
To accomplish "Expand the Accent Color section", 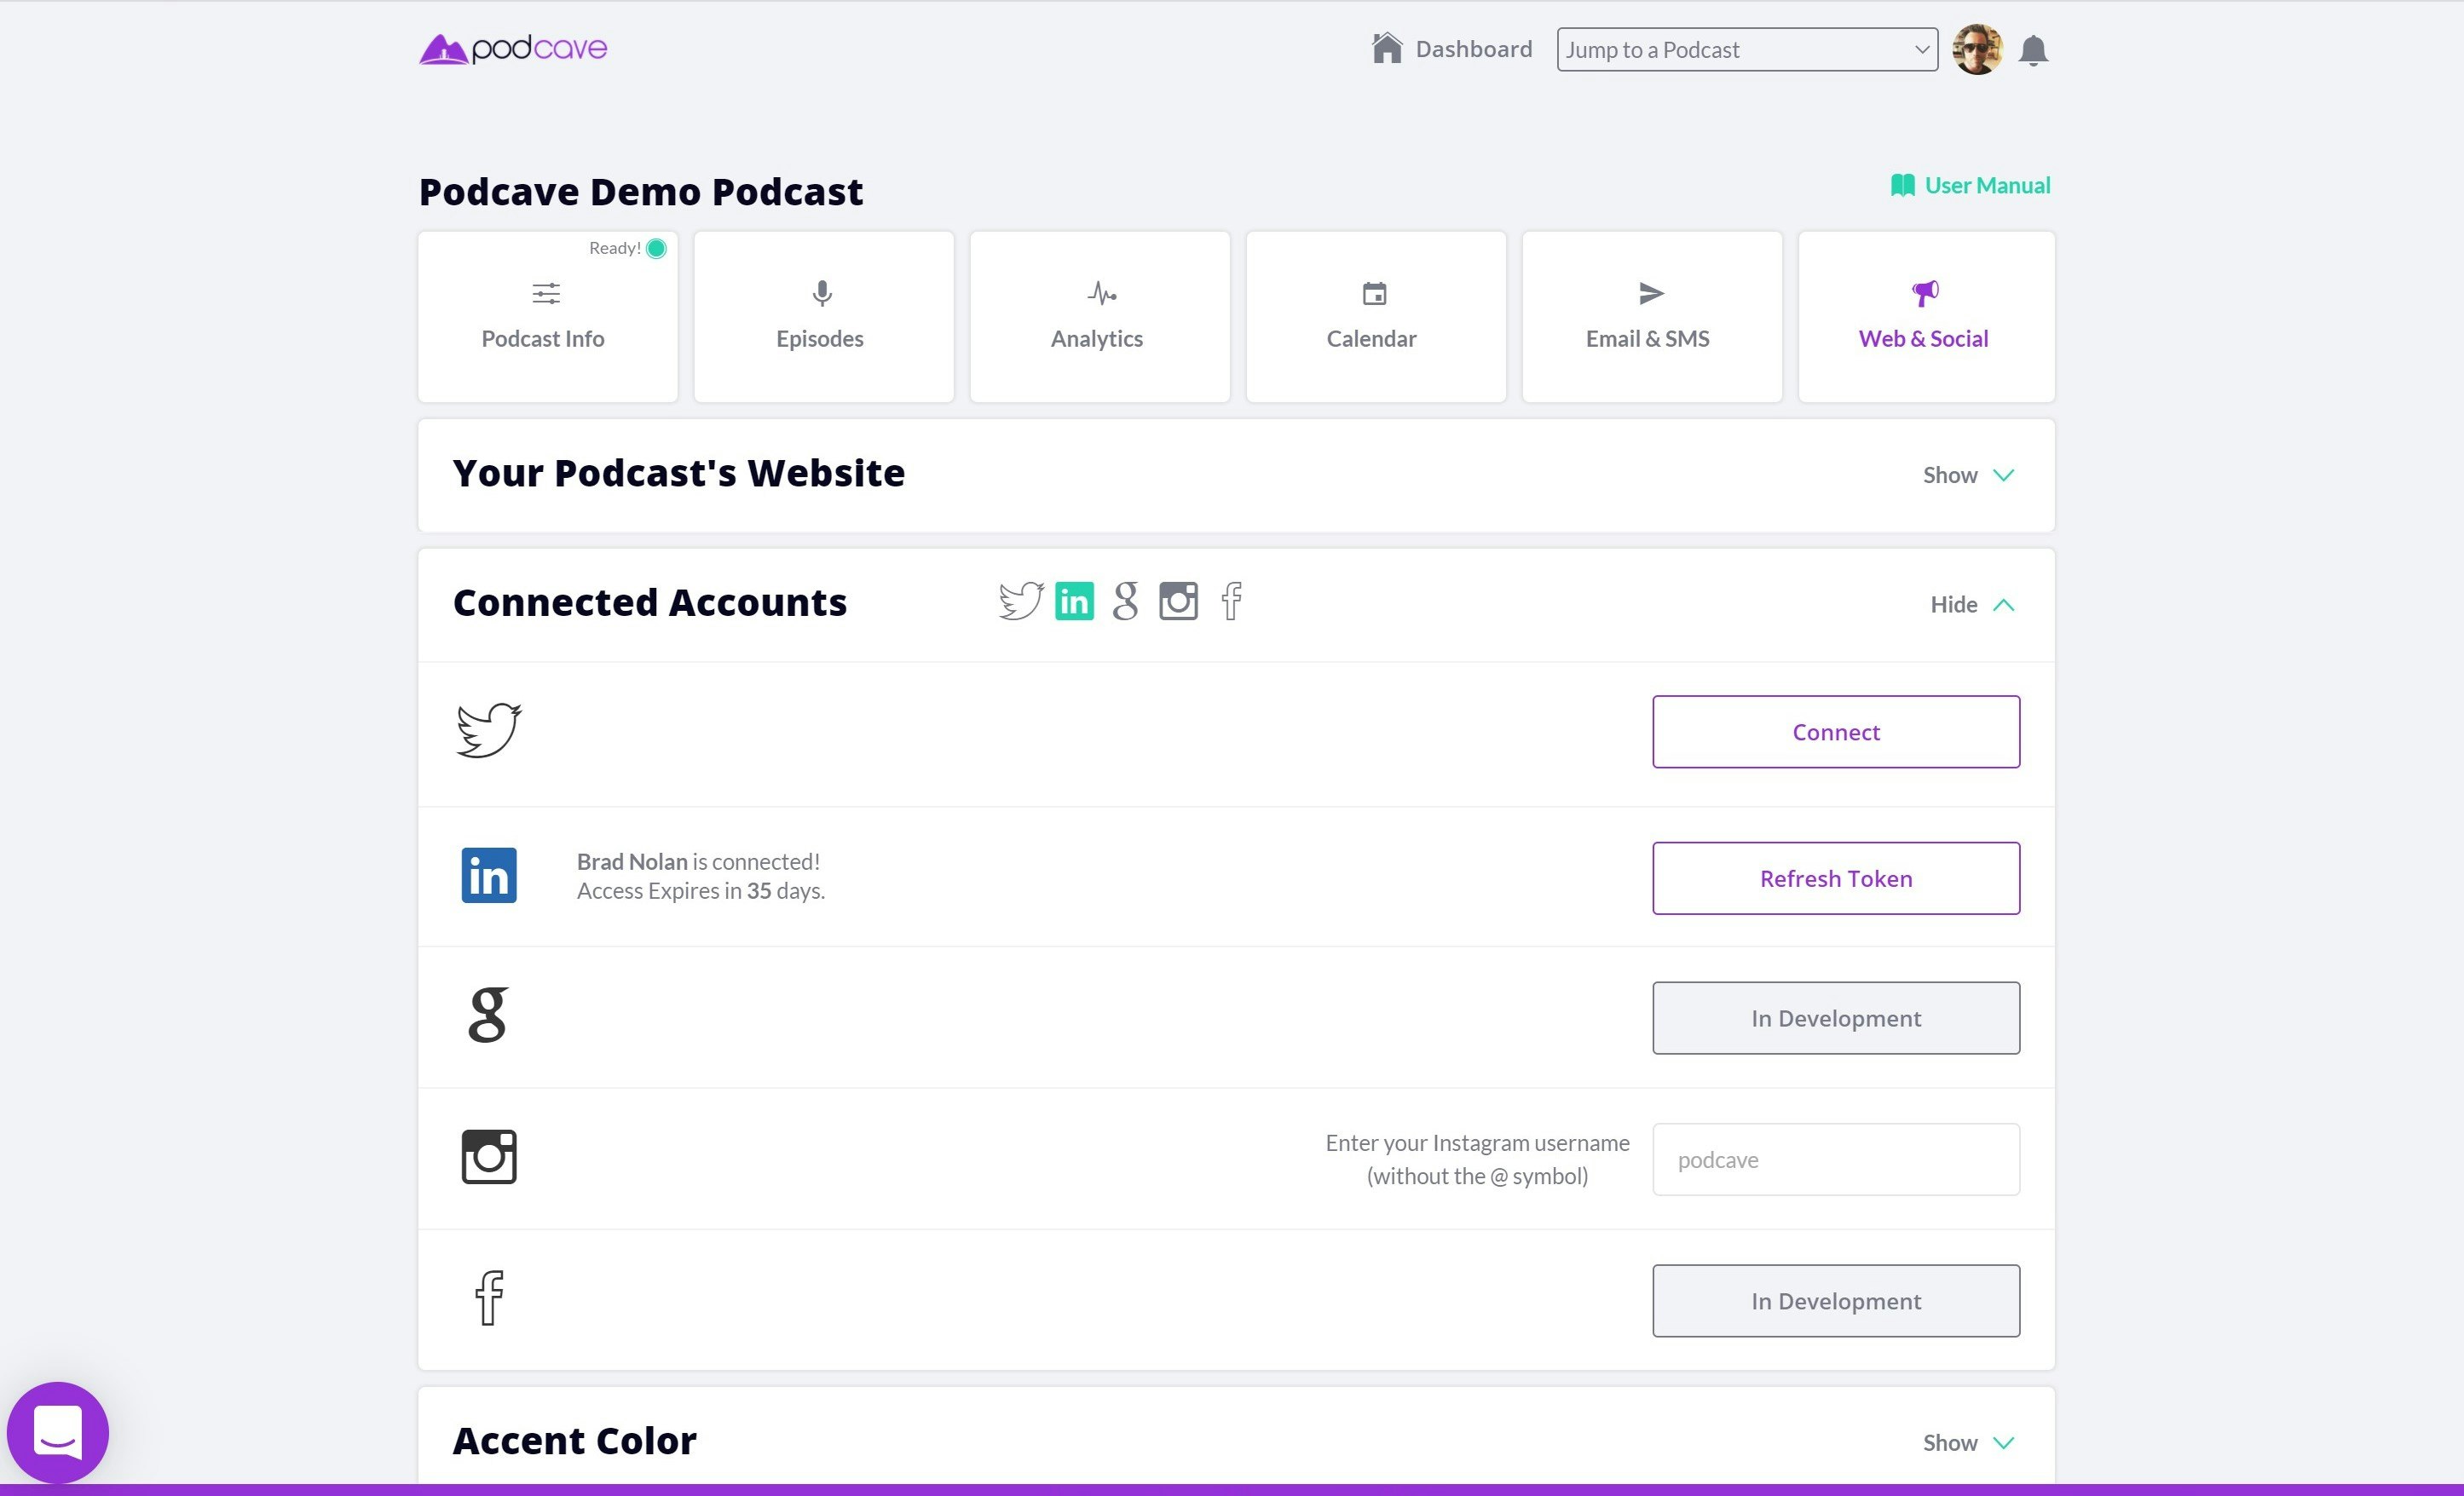I will tap(1967, 1442).
